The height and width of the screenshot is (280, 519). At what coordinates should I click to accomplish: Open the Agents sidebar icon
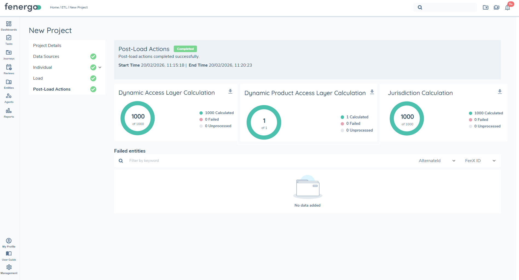[9, 98]
